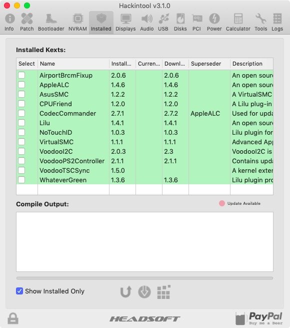Viewport: 290px width, 328px height.
Task: Click the download kexts icon
Action: (x=144, y=291)
